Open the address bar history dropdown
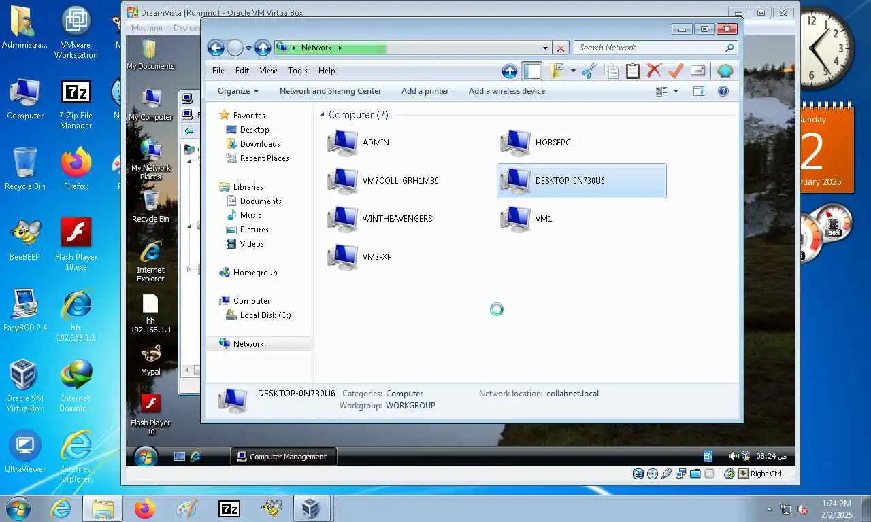 click(x=545, y=48)
